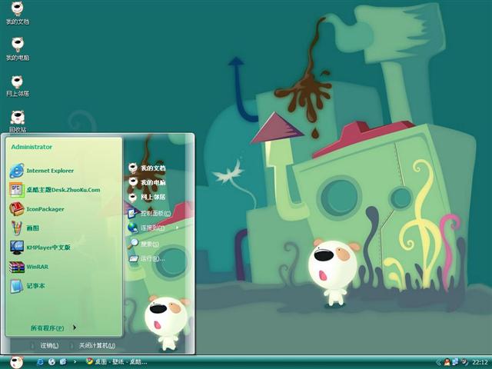
Task: Click the tray icon left of the clock
Action: 464,362
